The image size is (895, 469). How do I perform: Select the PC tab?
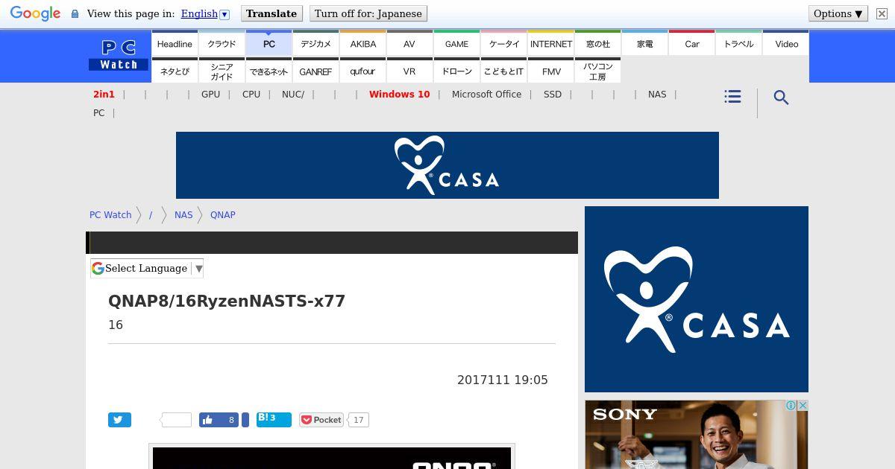point(268,44)
